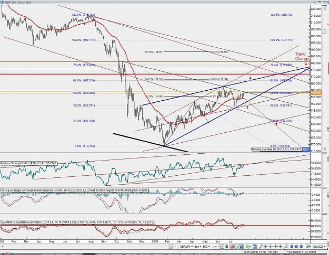Viewport: 329px width, 255px height.
Task: Click the left 38.2% (148.791) Fibonacci label
Action: [84, 105]
